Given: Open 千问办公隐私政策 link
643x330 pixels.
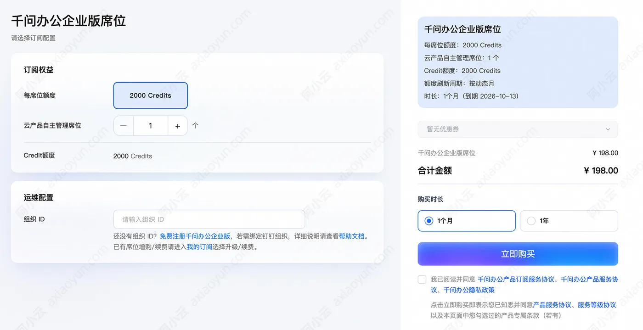Looking at the screenshot, I should point(469,290).
